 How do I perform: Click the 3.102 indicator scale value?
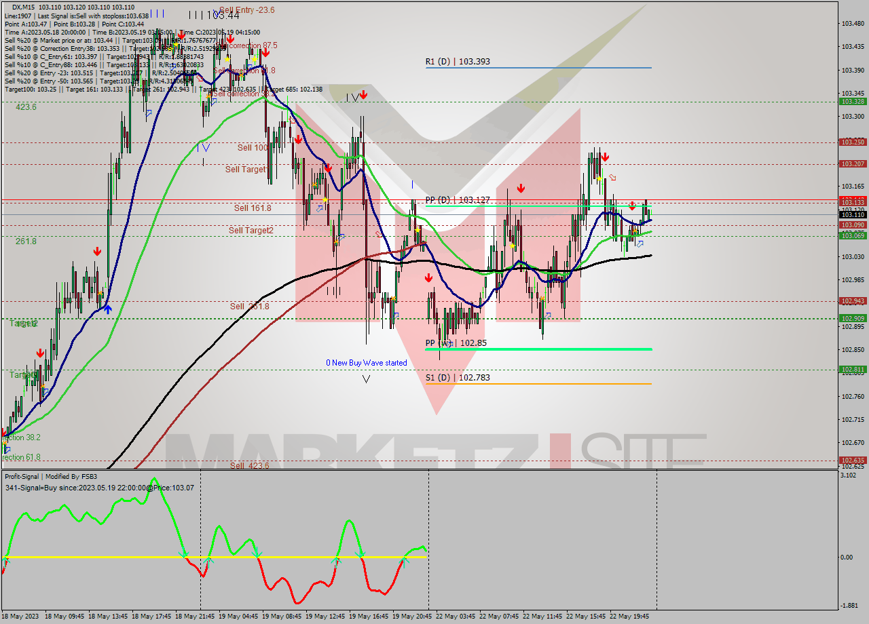(x=849, y=475)
